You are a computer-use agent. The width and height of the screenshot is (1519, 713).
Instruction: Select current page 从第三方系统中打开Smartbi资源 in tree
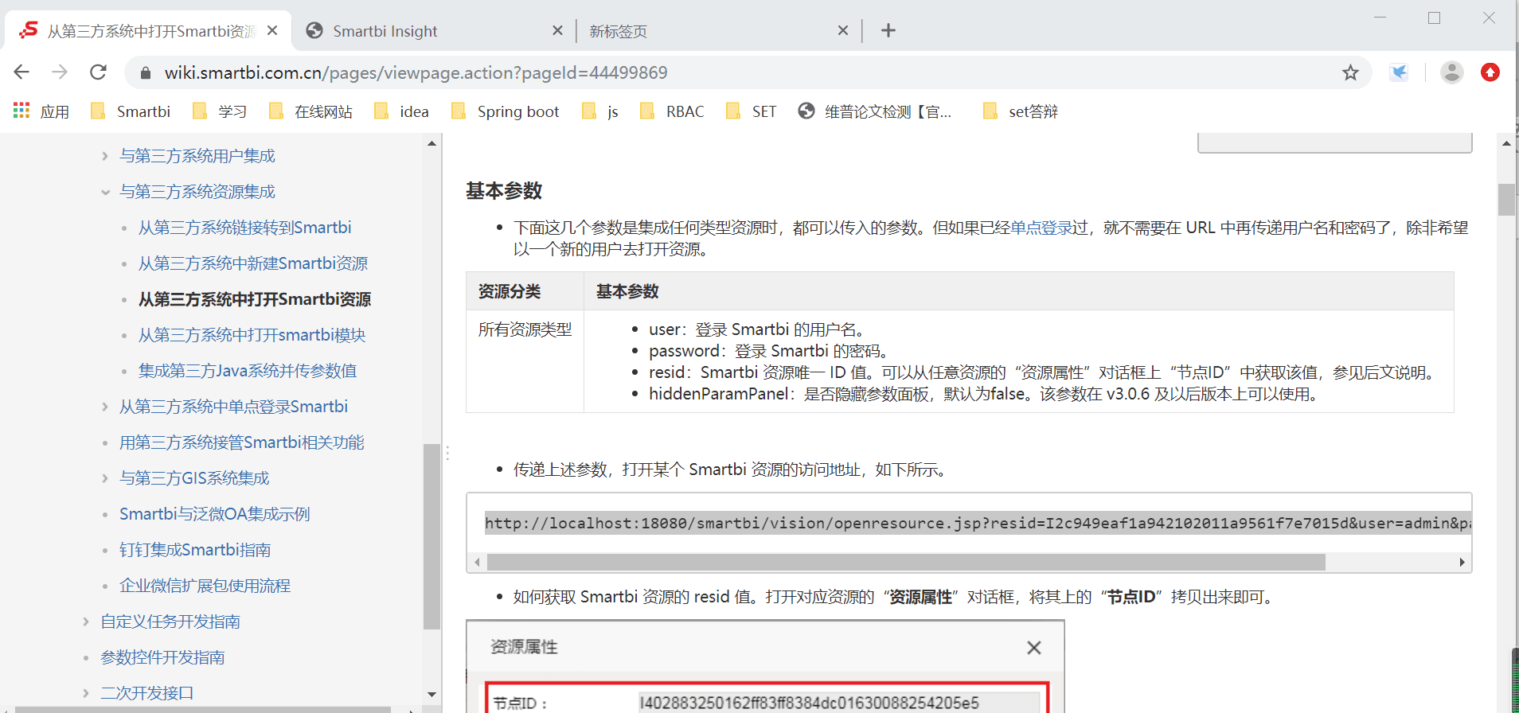(x=255, y=299)
